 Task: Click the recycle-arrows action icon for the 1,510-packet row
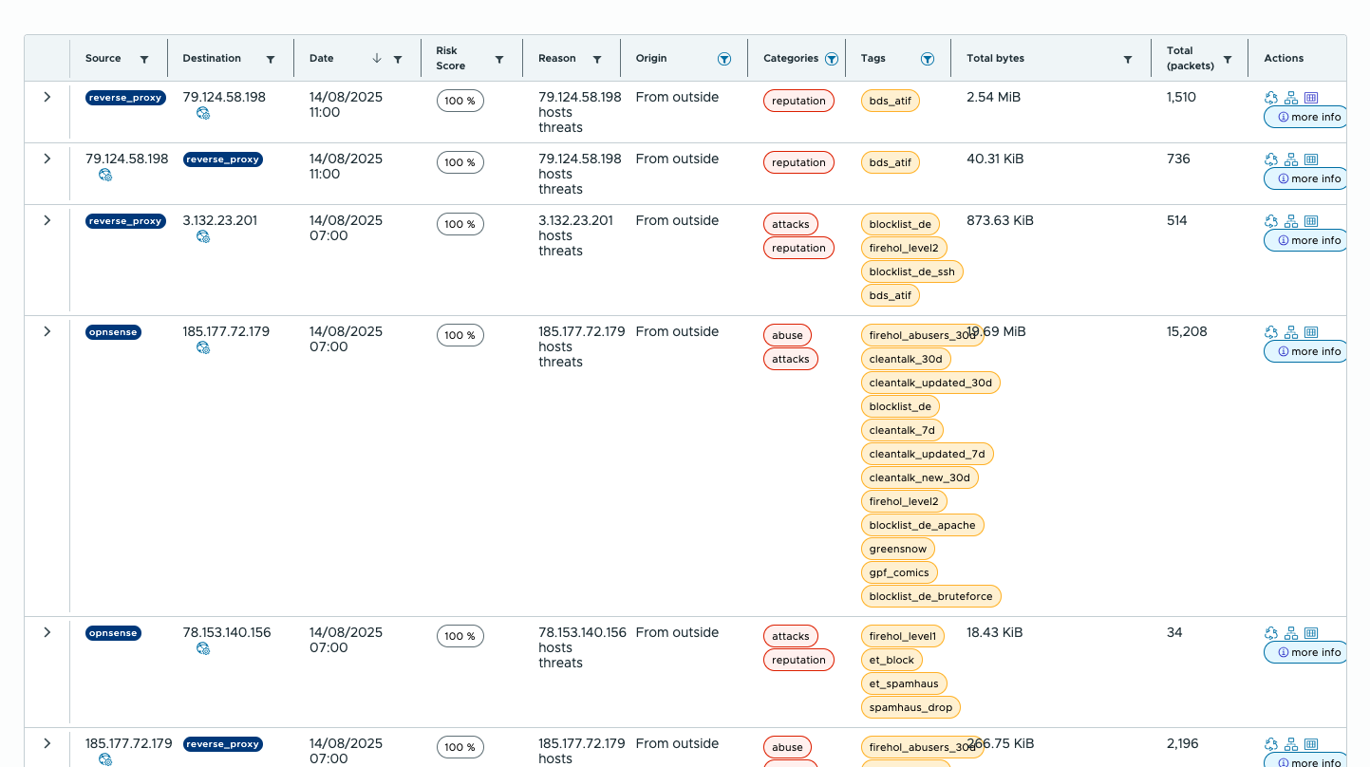[x=1271, y=98]
